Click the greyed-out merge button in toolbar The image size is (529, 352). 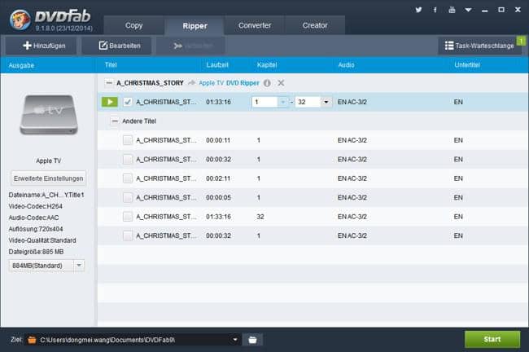click(191, 46)
